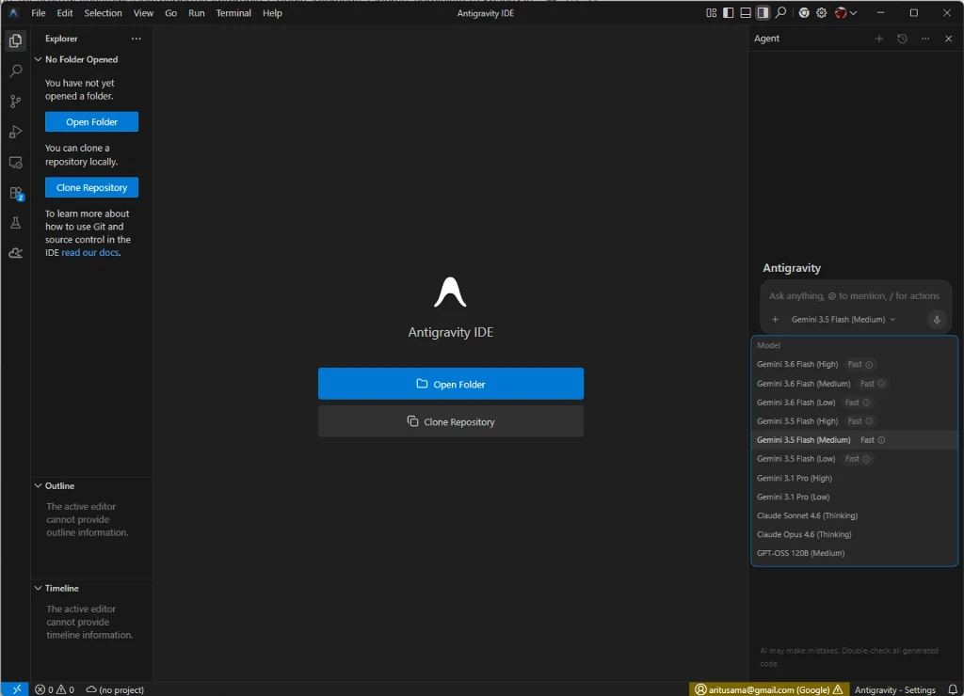This screenshot has height=696, width=964.
Task: Toggle the secondary side bar (Agent panel)
Action: 763,12
